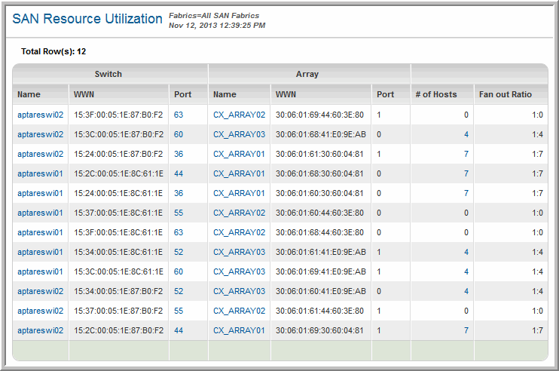Viewport: 559px width, 371px height.
Task: Open port 36 link for switch aptareswi01
Action: [x=179, y=193]
